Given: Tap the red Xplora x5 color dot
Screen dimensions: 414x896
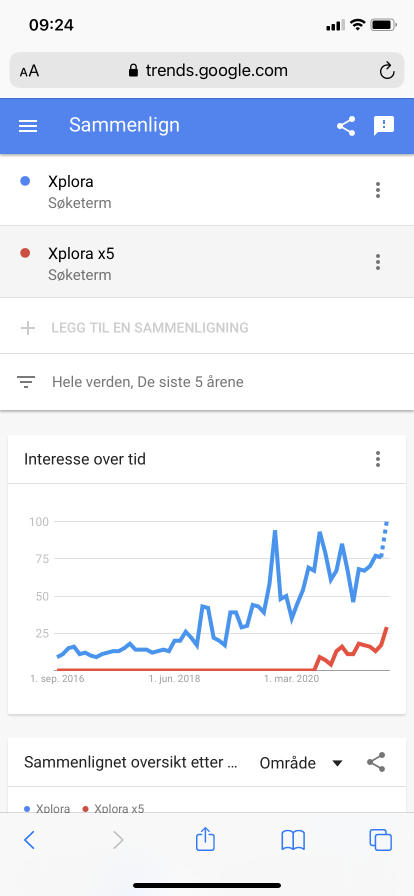Looking at the screenshot, I should [x=25, y=253].
